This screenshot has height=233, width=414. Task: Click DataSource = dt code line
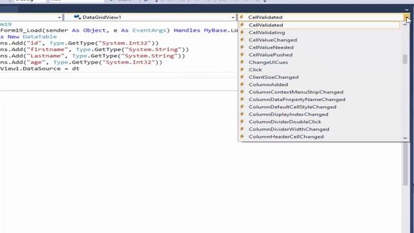(39, 69)
